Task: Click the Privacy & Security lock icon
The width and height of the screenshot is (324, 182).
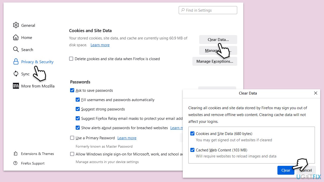Action: (16, 62)
